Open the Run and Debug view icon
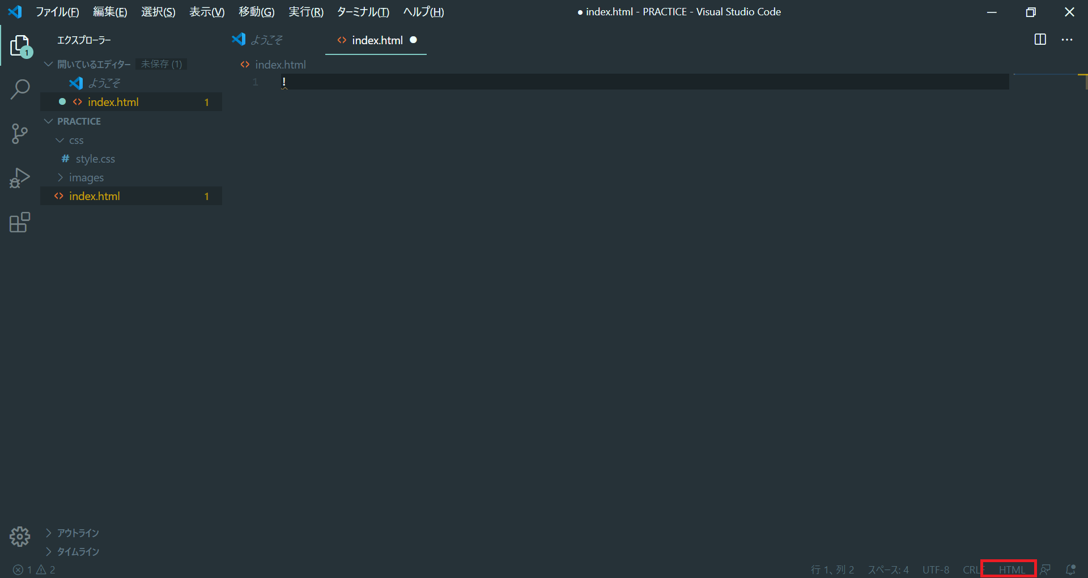 point(20,178)
